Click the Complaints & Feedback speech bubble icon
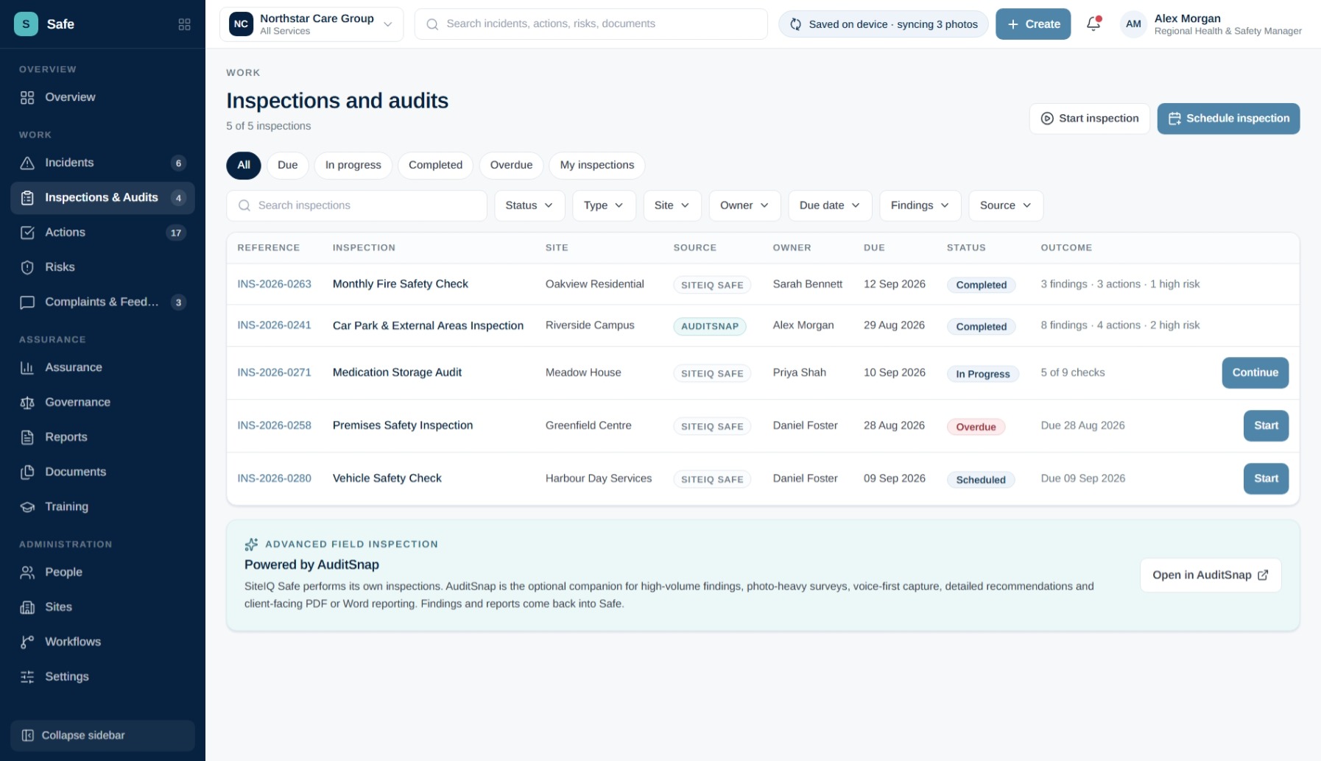Screen dimensions: 1321x761 [x=27, y=302]
